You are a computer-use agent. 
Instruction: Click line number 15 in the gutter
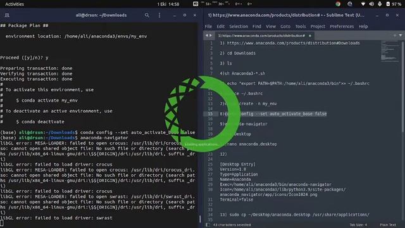click(210, 114)
